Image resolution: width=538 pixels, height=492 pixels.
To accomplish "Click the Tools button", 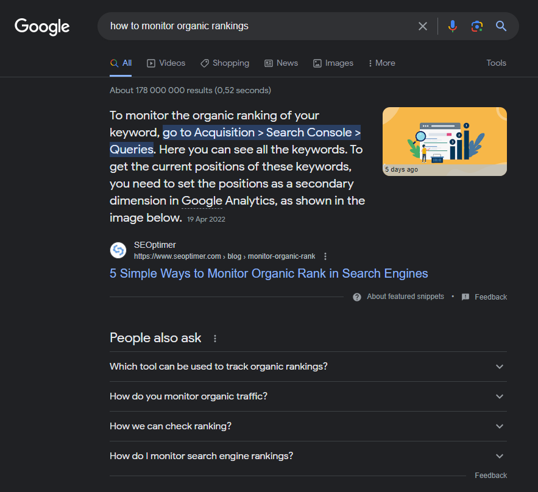I will tap(496, 63).
